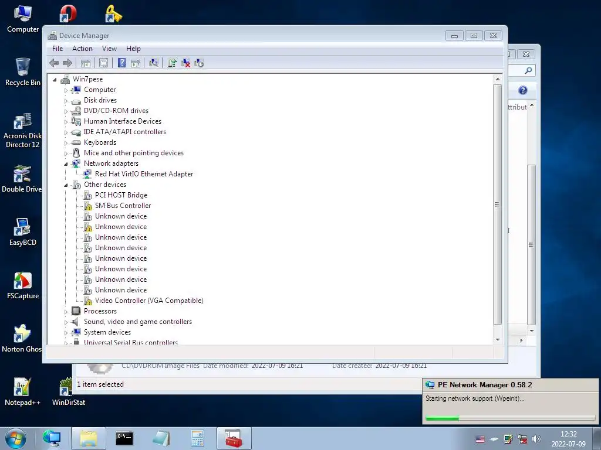Image resolution: width=601 pixels, height=450 pixels.
Task: Click the Notepad++ desktop icon
Action: [22, 392]
